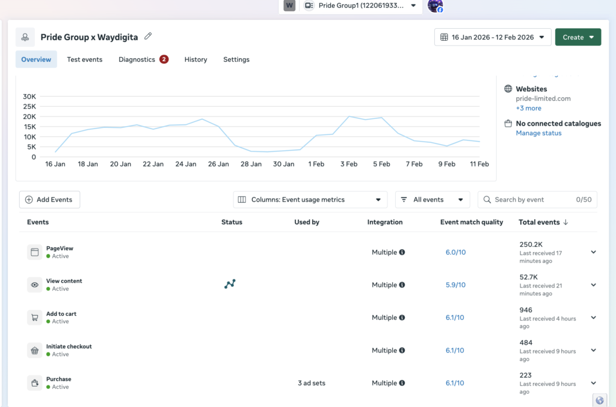616x407 pixels.
Task: Open the All events filter dropdown
Action: 432,200
